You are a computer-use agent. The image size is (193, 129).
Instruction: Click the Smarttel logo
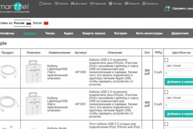point(14,7)
